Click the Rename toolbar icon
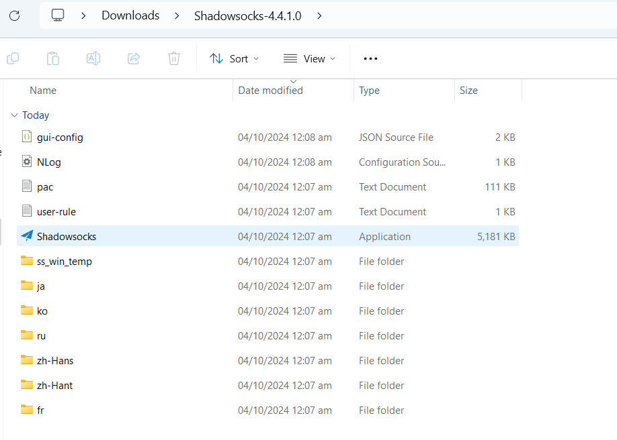617x440 pixels. click(93, 58)
